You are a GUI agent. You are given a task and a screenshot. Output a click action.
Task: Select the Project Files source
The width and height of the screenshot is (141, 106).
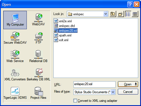tap(38, 93)
